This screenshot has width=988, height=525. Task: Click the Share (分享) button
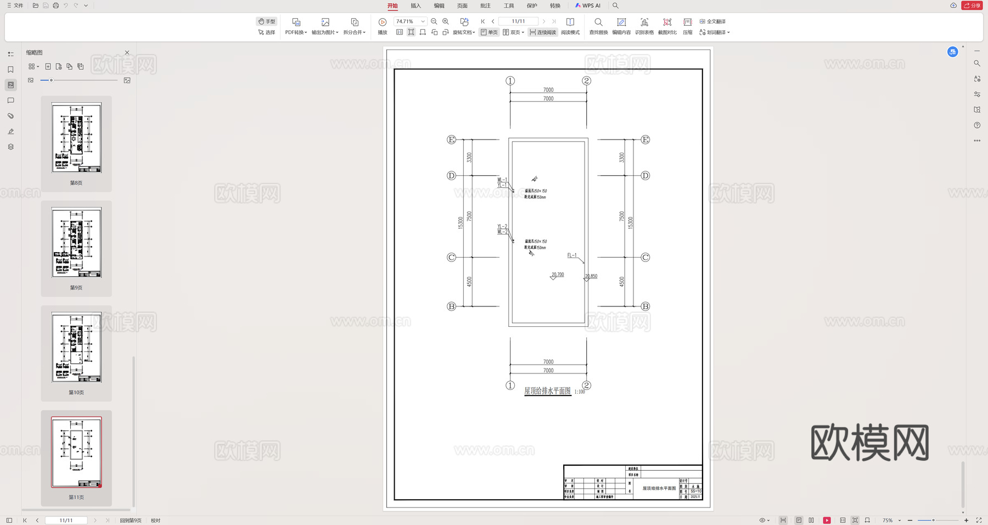tap(972, 5)
